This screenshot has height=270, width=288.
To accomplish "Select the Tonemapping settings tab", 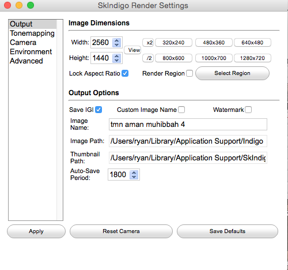I will coord(32,33).
